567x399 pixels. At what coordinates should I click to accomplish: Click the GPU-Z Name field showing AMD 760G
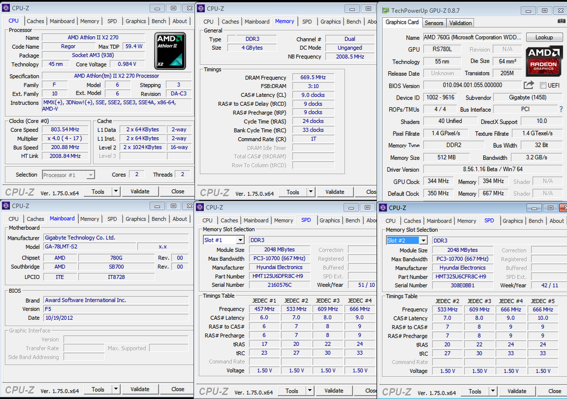click(x=473, y=37)
